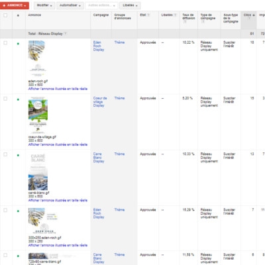Viewport: 265px width, 265px height.
Task: Open Thème ad group in 300x250-eden-roch.gif row
Action: point(119,210)
